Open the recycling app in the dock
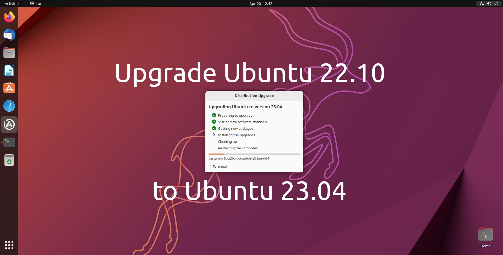The image size is (503, 255). click(9, 160)
